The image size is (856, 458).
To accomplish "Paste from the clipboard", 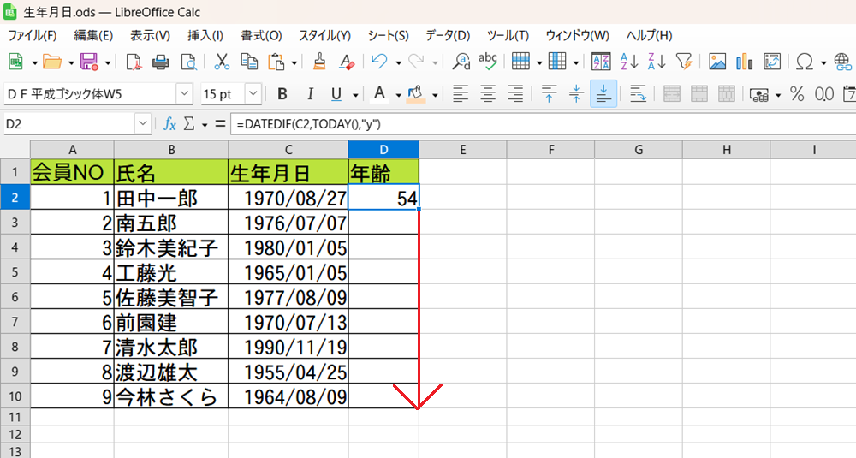I will tap(276, 62).
